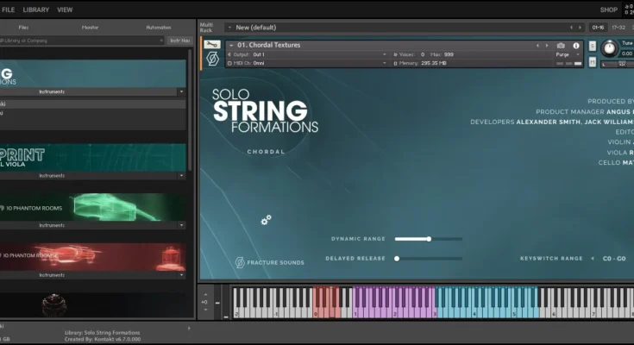Click keyswitch range value C0 - G0

(x=614, y=259)
